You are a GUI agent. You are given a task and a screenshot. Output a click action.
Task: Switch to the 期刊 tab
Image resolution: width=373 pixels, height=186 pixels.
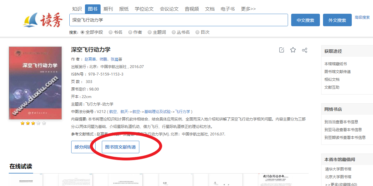click(108, 9)
